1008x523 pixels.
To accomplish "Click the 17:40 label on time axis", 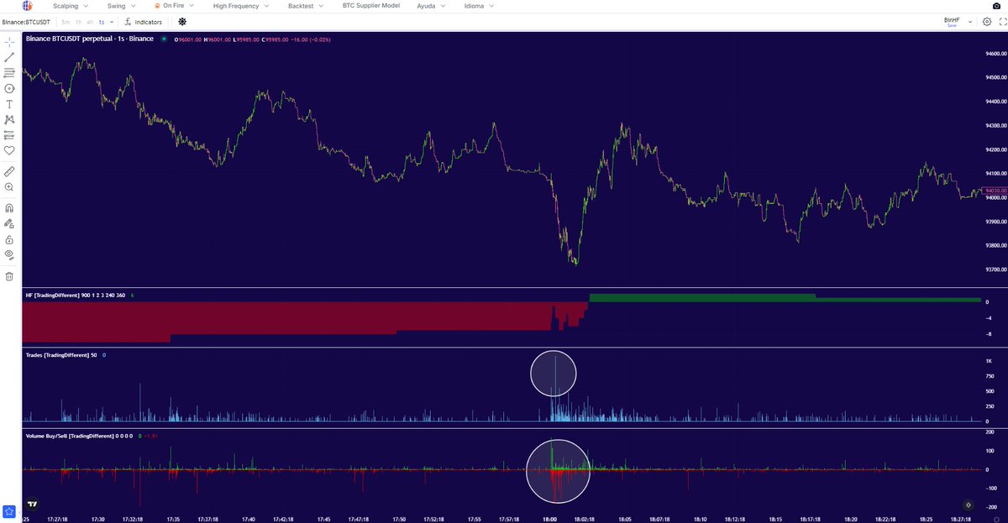I will [x=249, y=520].
